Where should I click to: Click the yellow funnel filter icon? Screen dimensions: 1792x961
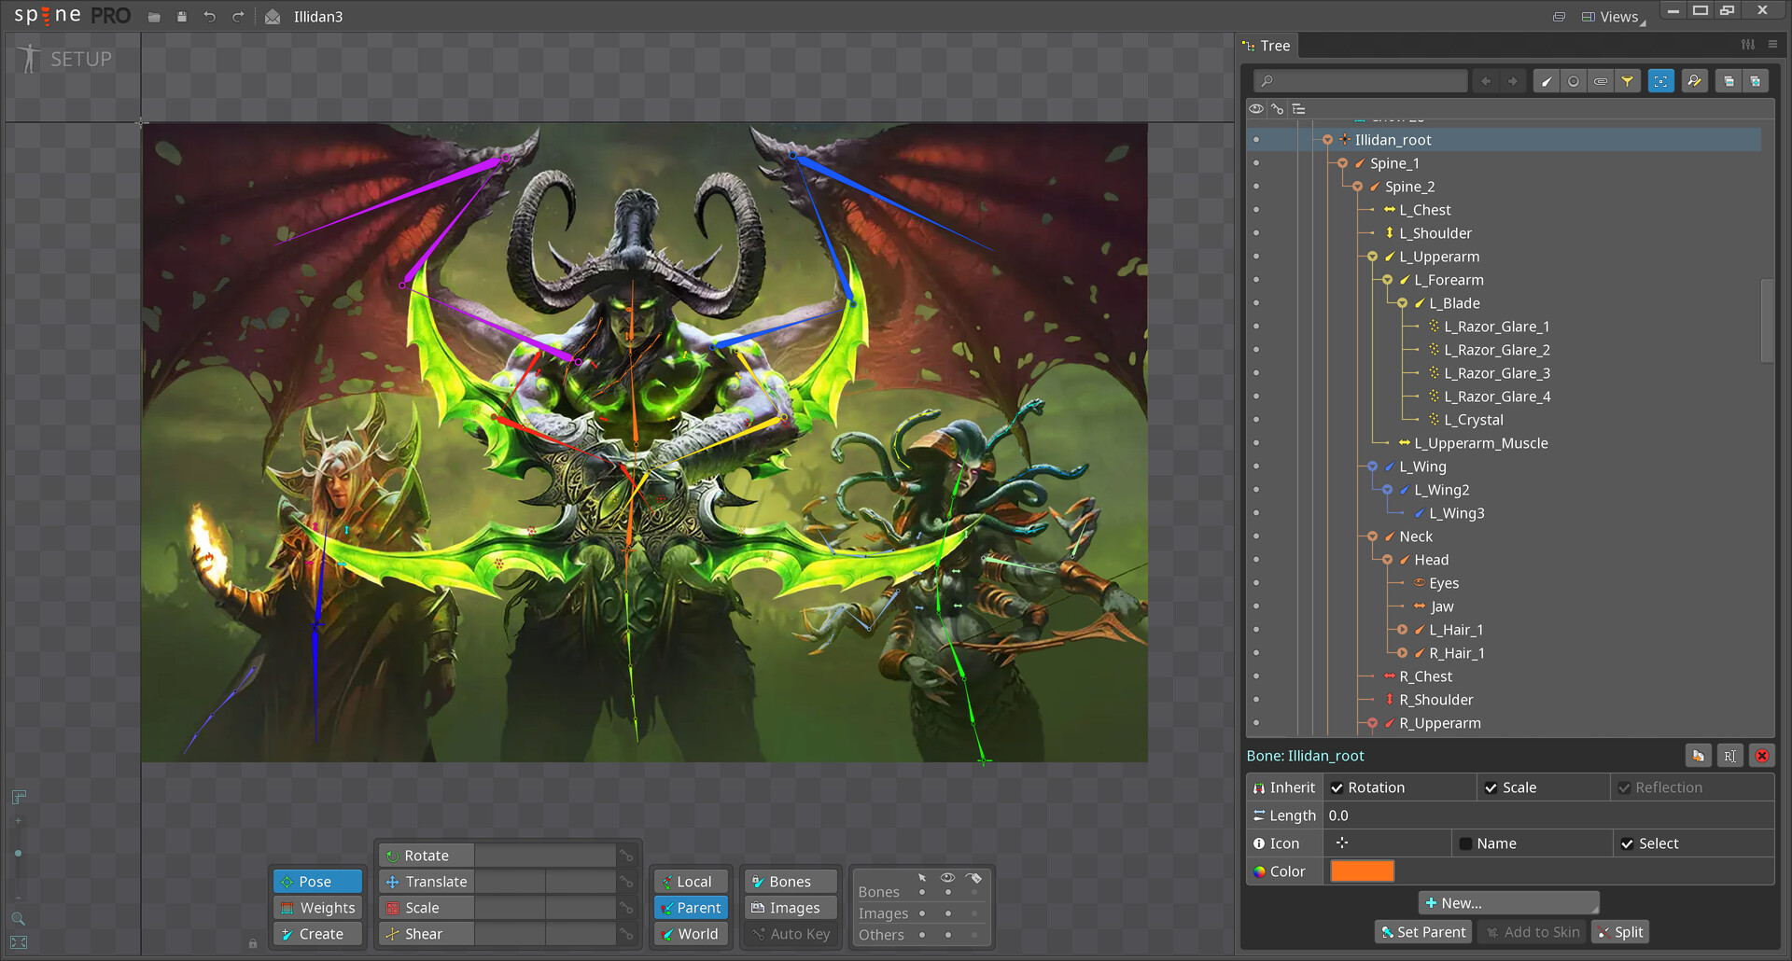coord(1628,81)
